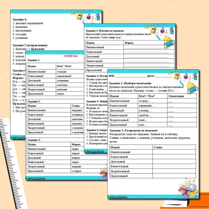Click the bold "Слова:" label on front worksheet
Viewport: 209px width, 209px height.
(x=114, y=138)
